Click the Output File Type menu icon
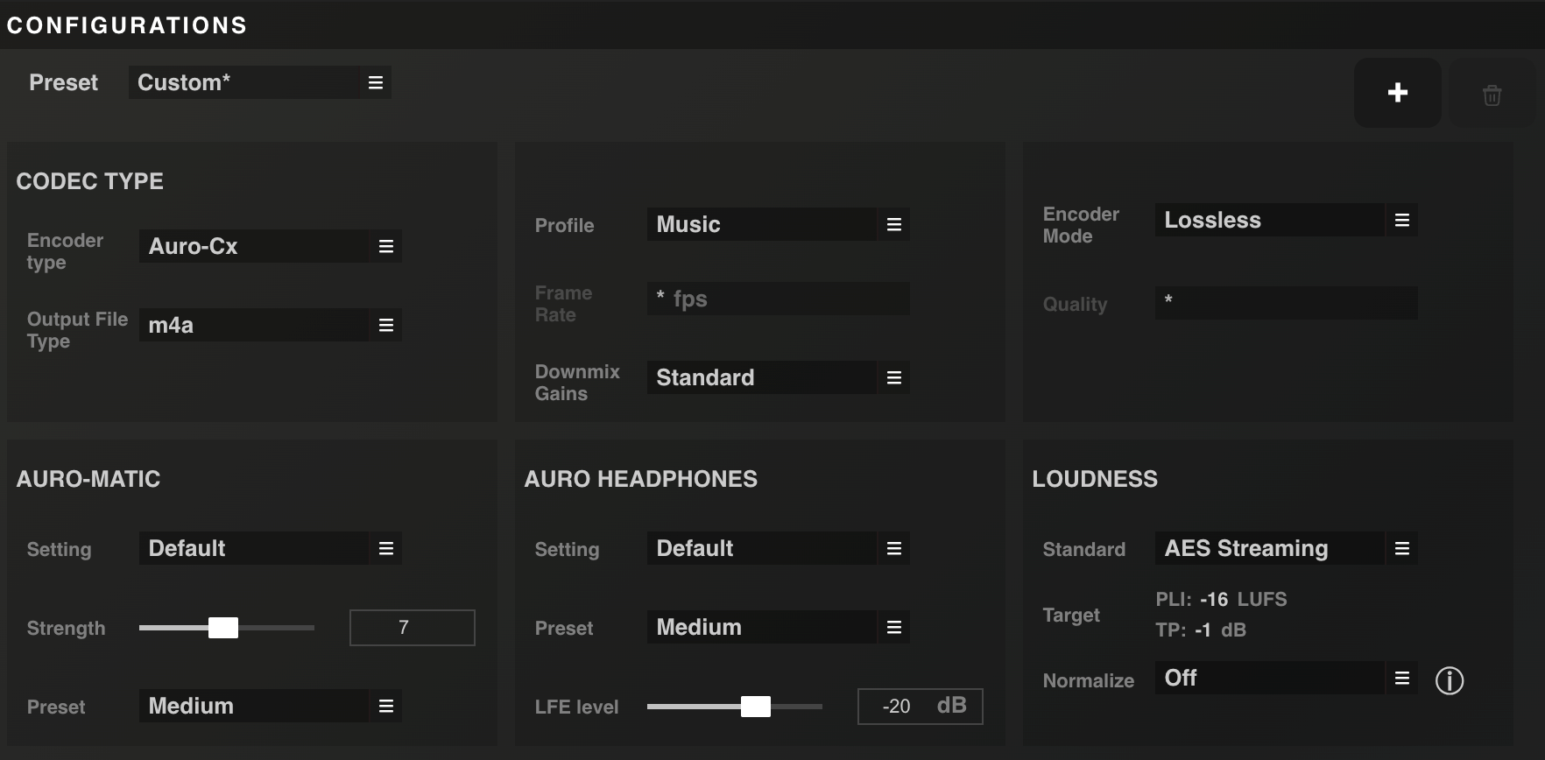This screenshot has height=760, width=1545. point(386,325)
